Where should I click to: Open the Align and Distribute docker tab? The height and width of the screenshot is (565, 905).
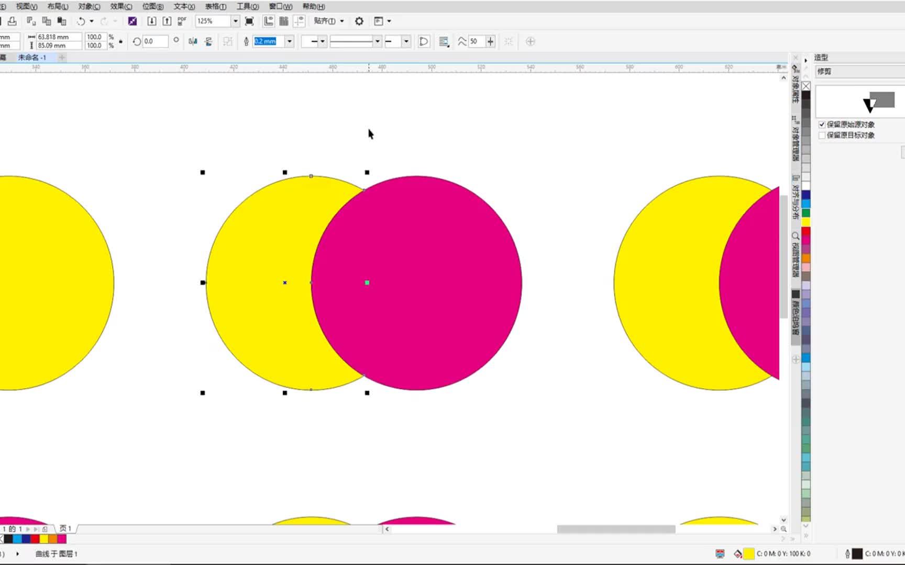796,198
